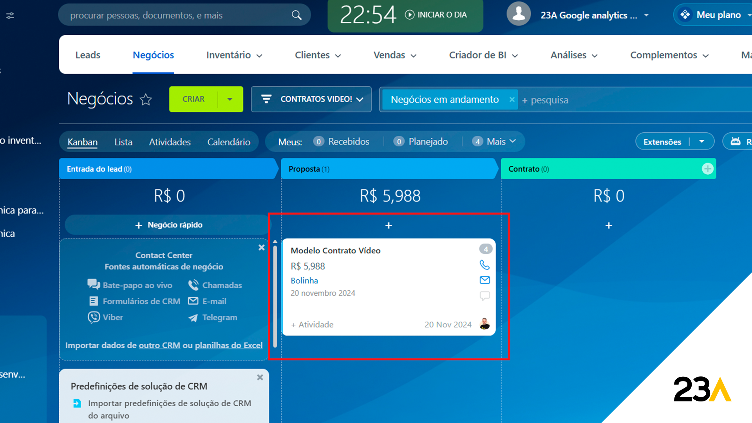The height and width of the screenshot is (423, 752).
Task: Click the user profile avatar icon
Action: click(x=519, y=14)
